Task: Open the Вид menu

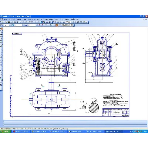Action: (x=25, y=19)
